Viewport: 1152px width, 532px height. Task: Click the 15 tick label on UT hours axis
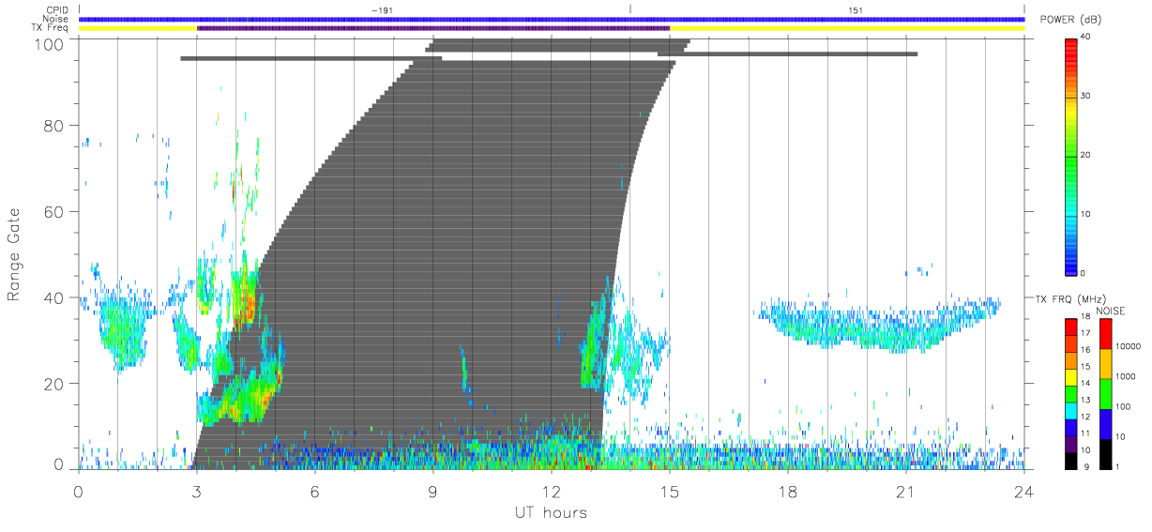pyautogui.click(x=670, y=492)
